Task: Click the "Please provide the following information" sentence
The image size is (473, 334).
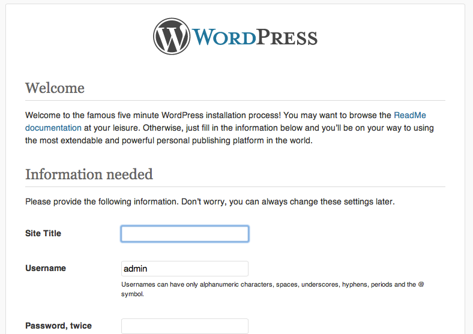Action: point(210,201)
